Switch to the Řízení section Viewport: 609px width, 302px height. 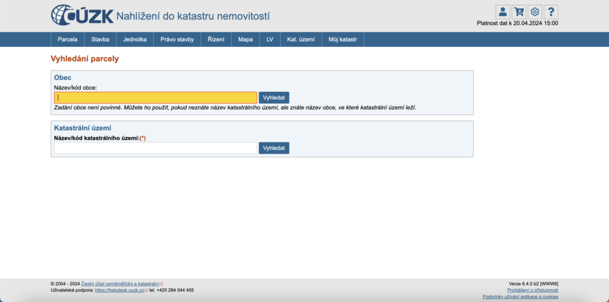tap(216, 40)
